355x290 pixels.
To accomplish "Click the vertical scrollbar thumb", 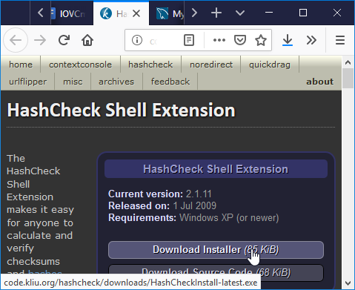I will point(348,78).
